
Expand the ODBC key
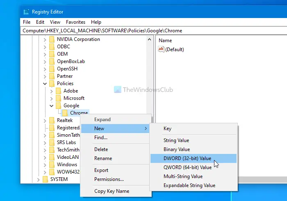(x=45, y=47)
